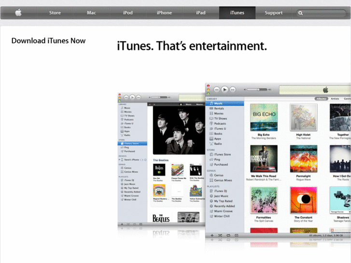Open The Constant album cover

(x=303, y=200)
